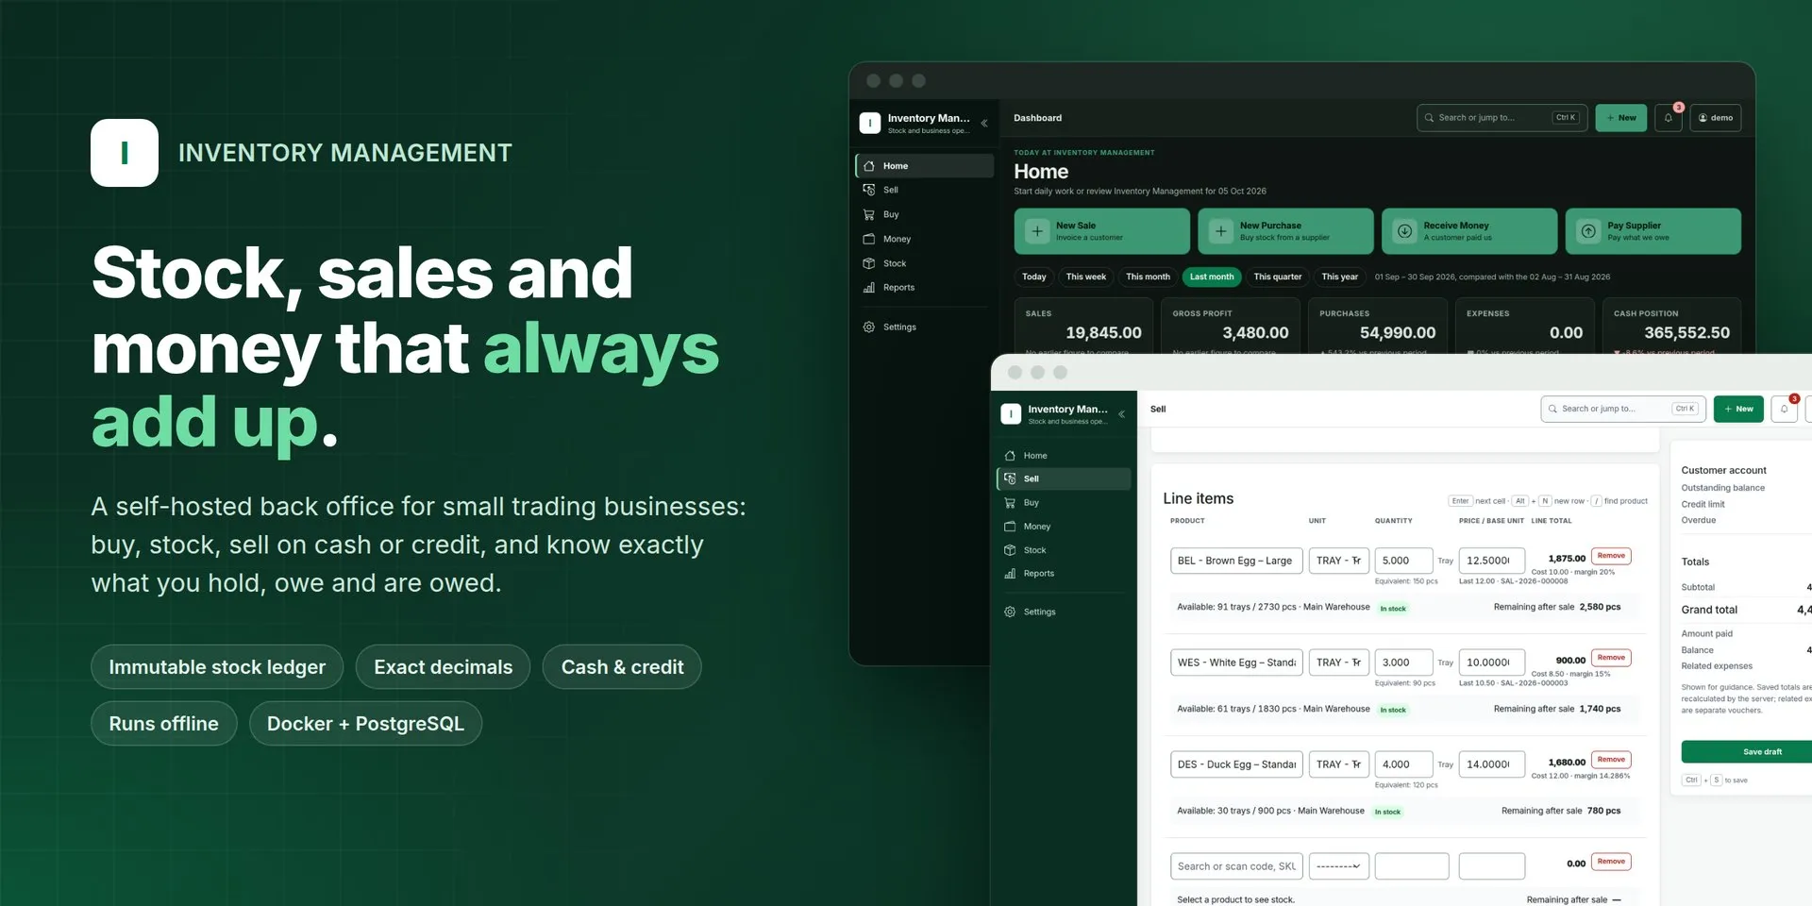Click the Stock icon in light window sidebar

tap(1010, 550)
